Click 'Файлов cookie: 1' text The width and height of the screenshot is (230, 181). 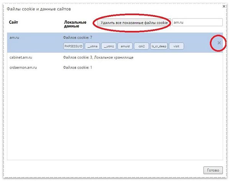pos(77,67)
